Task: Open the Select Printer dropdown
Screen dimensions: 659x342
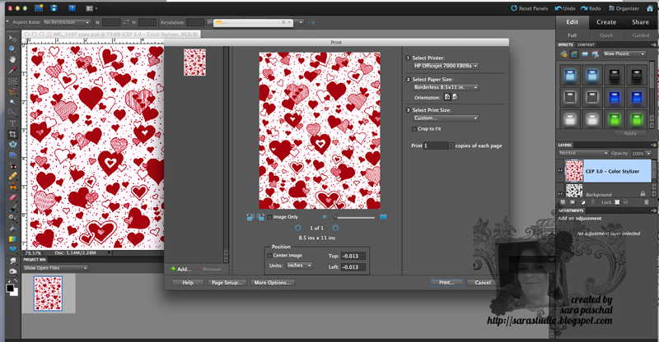Action: [x=446, y=65]
